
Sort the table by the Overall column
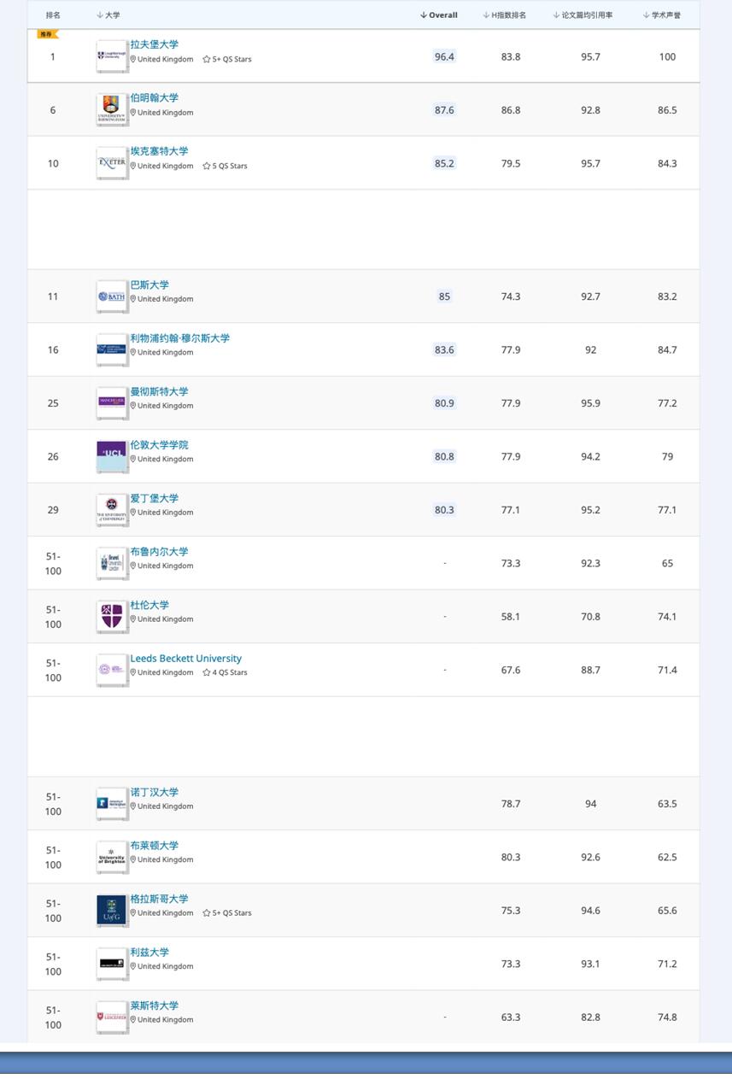[439, 15]
